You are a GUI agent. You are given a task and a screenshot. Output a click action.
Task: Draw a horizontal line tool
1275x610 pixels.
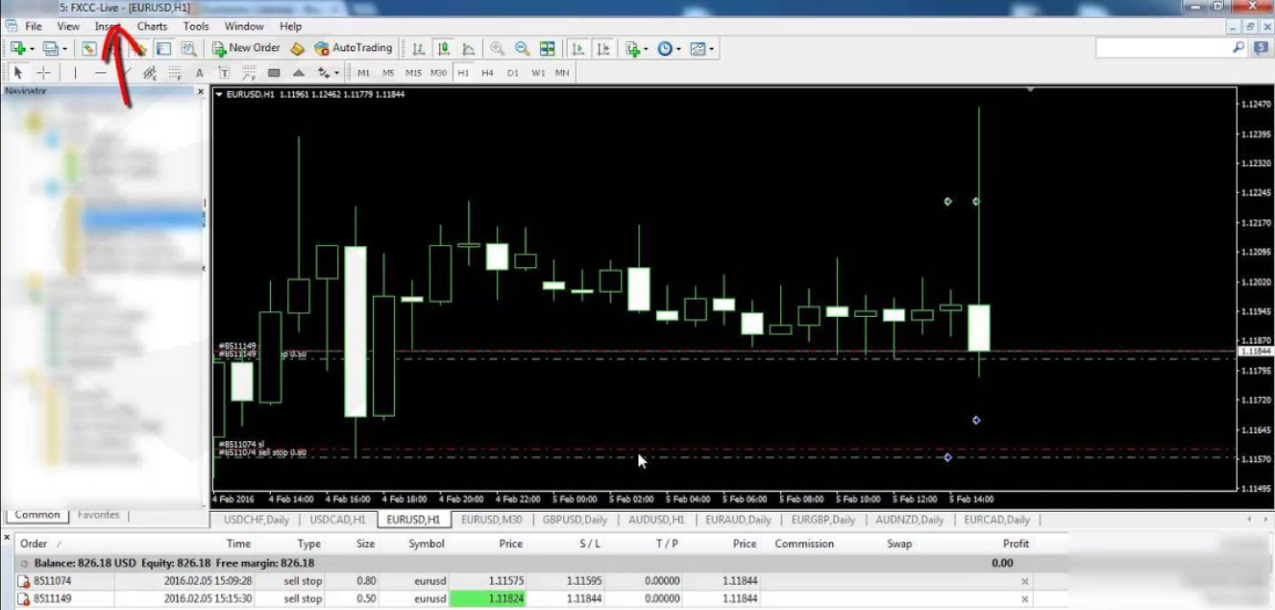tap(101, 72)
